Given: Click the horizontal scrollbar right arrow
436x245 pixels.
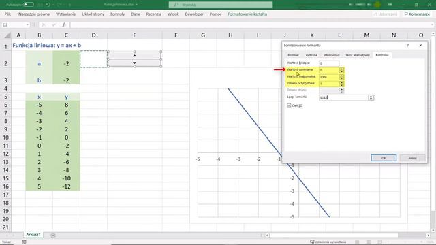Looking at the screenshot, I should click(x=428, y=235).
